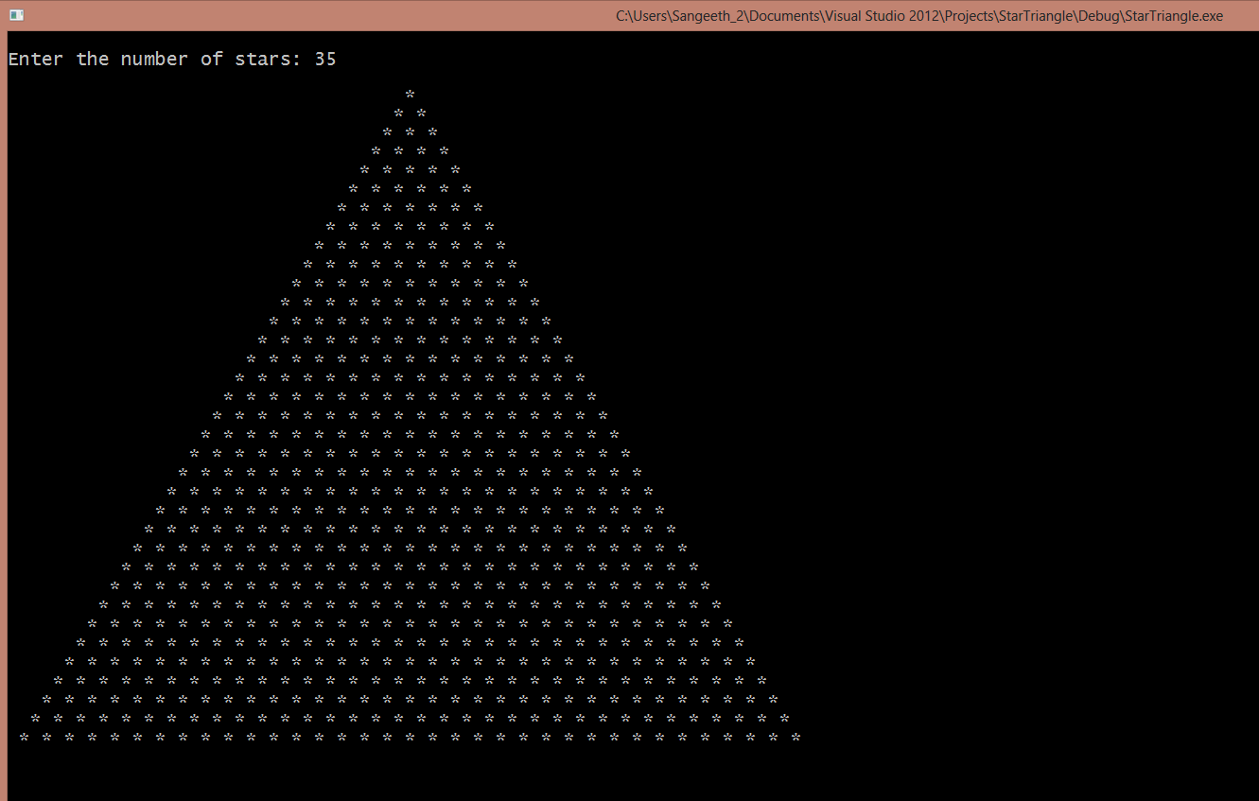The height and width of the screenshot is (801, 1259).
Task: Click the word 'Debug' in the title path
Action: click(1100, 15)
